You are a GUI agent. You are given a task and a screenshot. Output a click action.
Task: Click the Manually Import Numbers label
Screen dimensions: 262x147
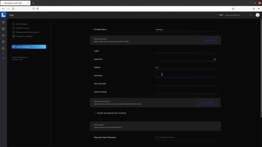point(105,137)
